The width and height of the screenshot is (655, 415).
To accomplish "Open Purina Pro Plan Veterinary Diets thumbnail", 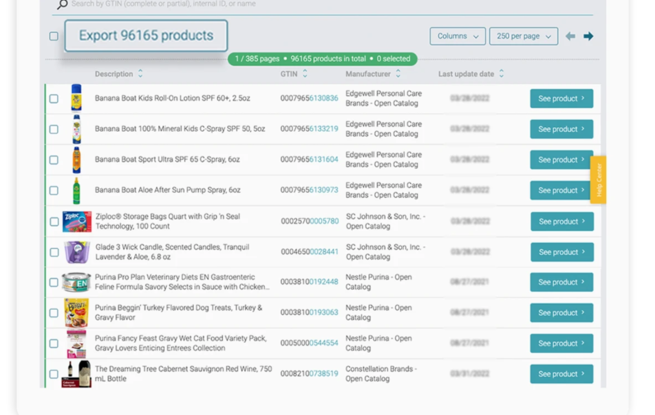I will (77, 282).
